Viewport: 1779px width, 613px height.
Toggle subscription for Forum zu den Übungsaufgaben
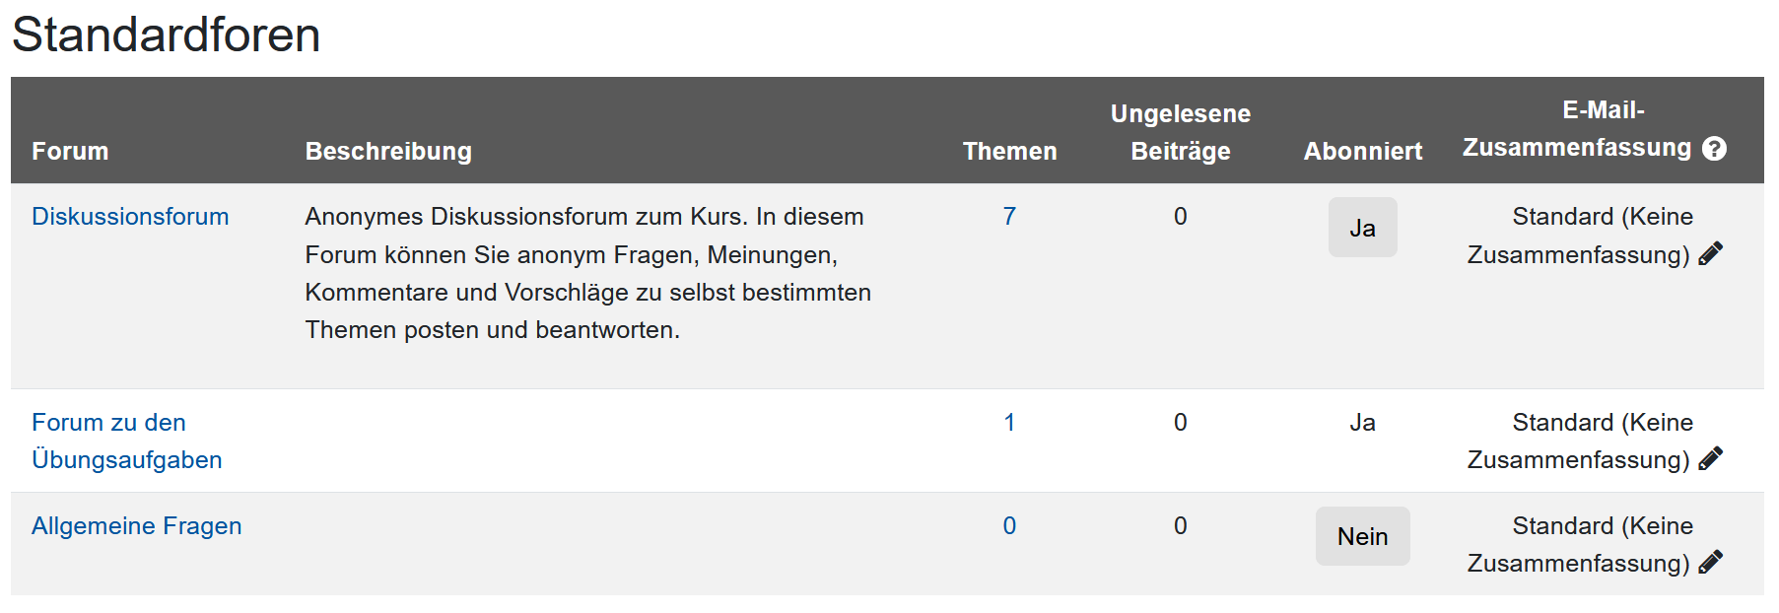[1362, 422]
